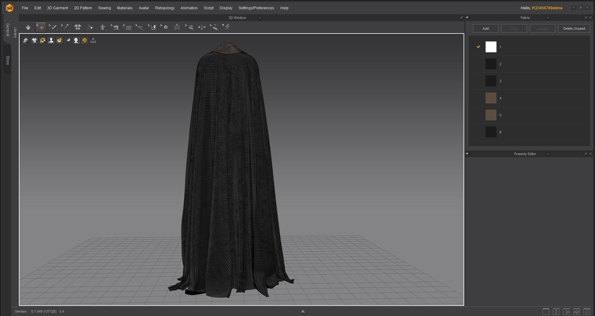Click the reset layout icon
The width and height of the screenshot is (595, 316).
click(587, 311)
